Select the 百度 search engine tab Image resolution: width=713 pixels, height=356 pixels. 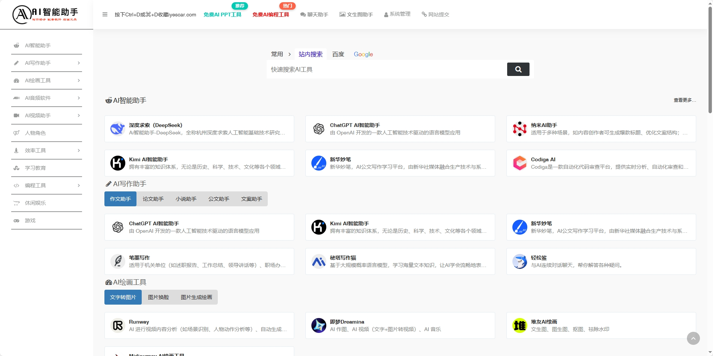click(338, 54)
